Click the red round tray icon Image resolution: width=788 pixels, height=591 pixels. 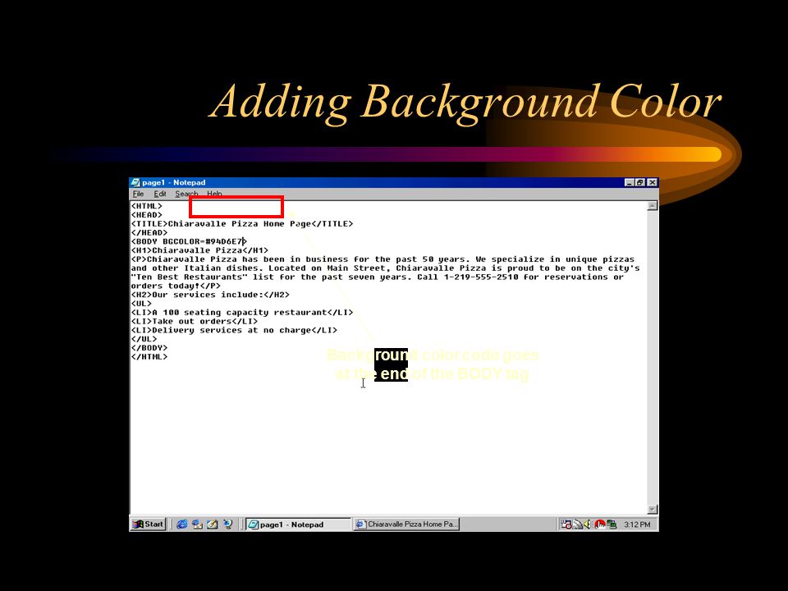[599, 525]
